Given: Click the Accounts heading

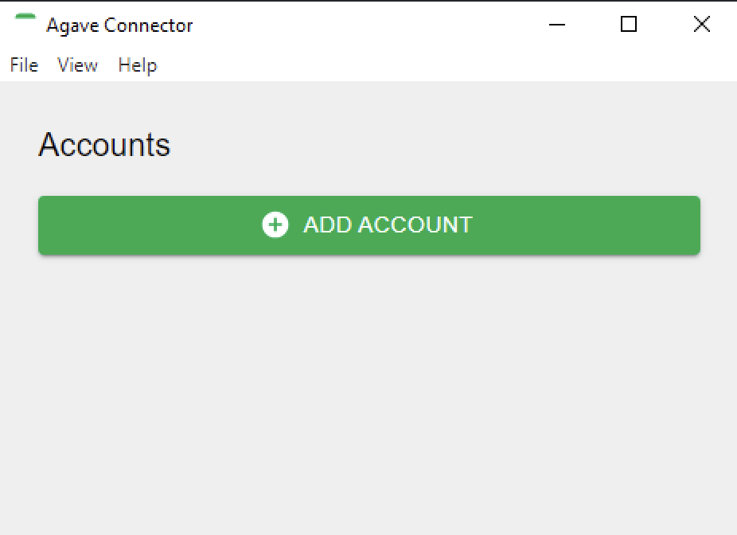Looking at the screenshot, I should (104, 145).
